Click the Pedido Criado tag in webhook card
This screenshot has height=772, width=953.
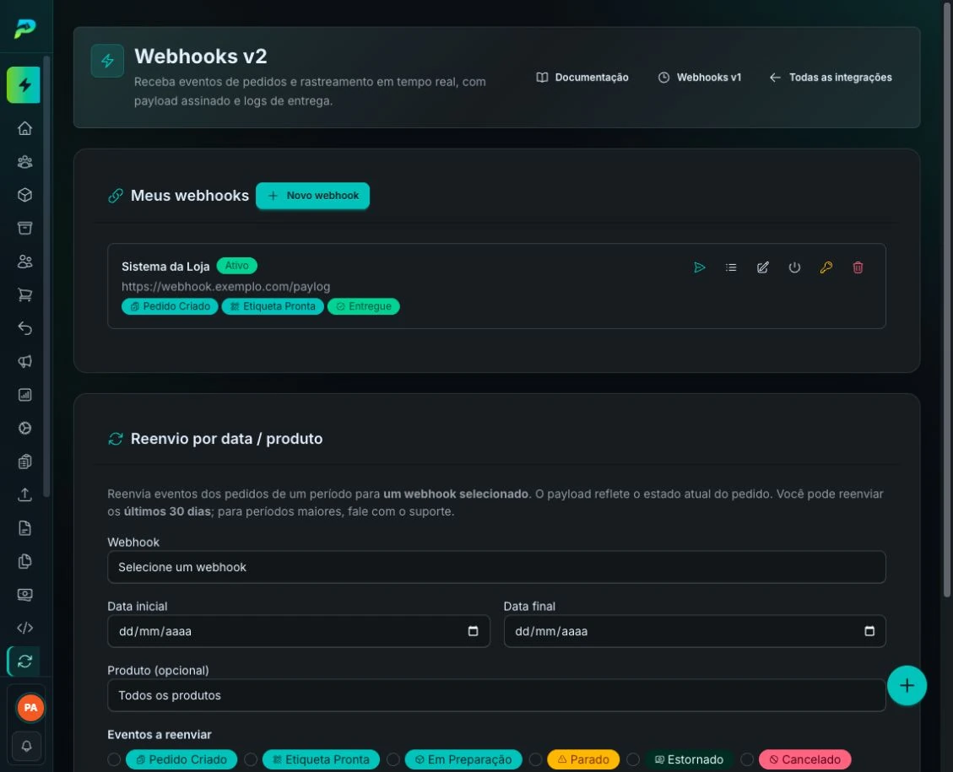point(170,307)
